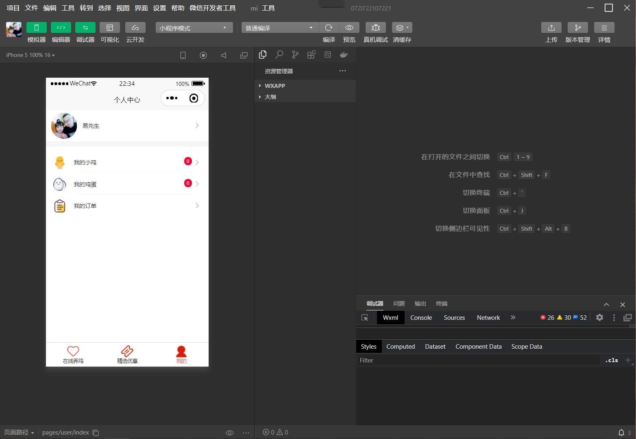The height and width of the screenshot is (439, 636).
Task: Click the 真机调试 bug icon
Action: (375, 28)
